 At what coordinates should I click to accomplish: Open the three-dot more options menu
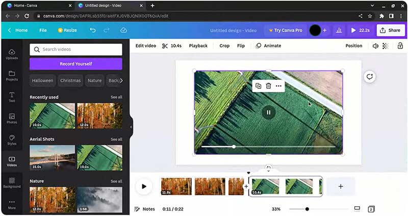pyautogui.click(x=278, y=86)
